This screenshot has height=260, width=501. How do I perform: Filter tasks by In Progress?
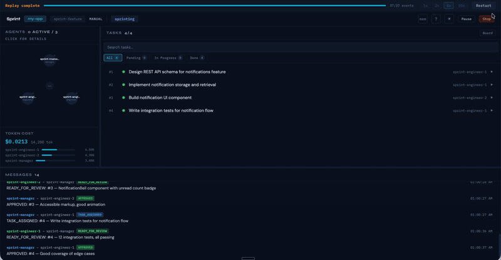click(x=168, y=58)
